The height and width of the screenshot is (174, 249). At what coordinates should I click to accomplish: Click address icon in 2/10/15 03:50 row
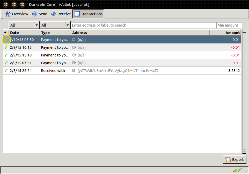point(74,39)
